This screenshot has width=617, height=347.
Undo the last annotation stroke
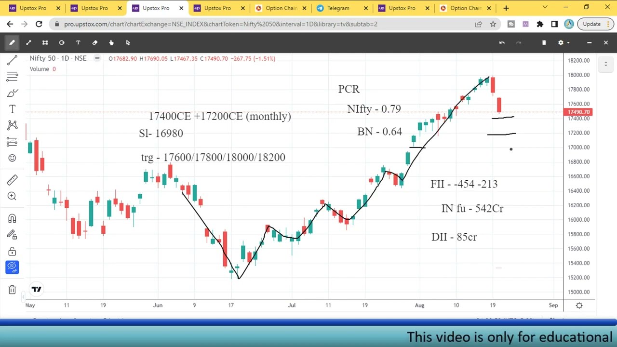(502, 42)
